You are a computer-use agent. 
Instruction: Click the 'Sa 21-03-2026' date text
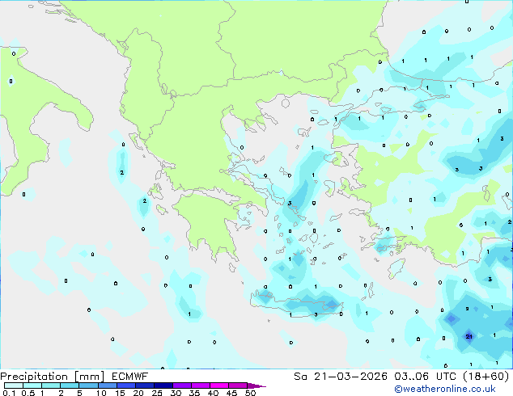pos(341,377)
